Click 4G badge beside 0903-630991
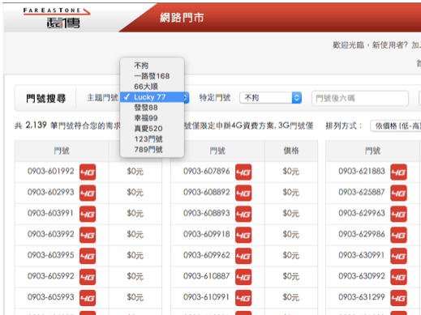Image resolution: width=421 pixels, height=315 pixels. 398,256
